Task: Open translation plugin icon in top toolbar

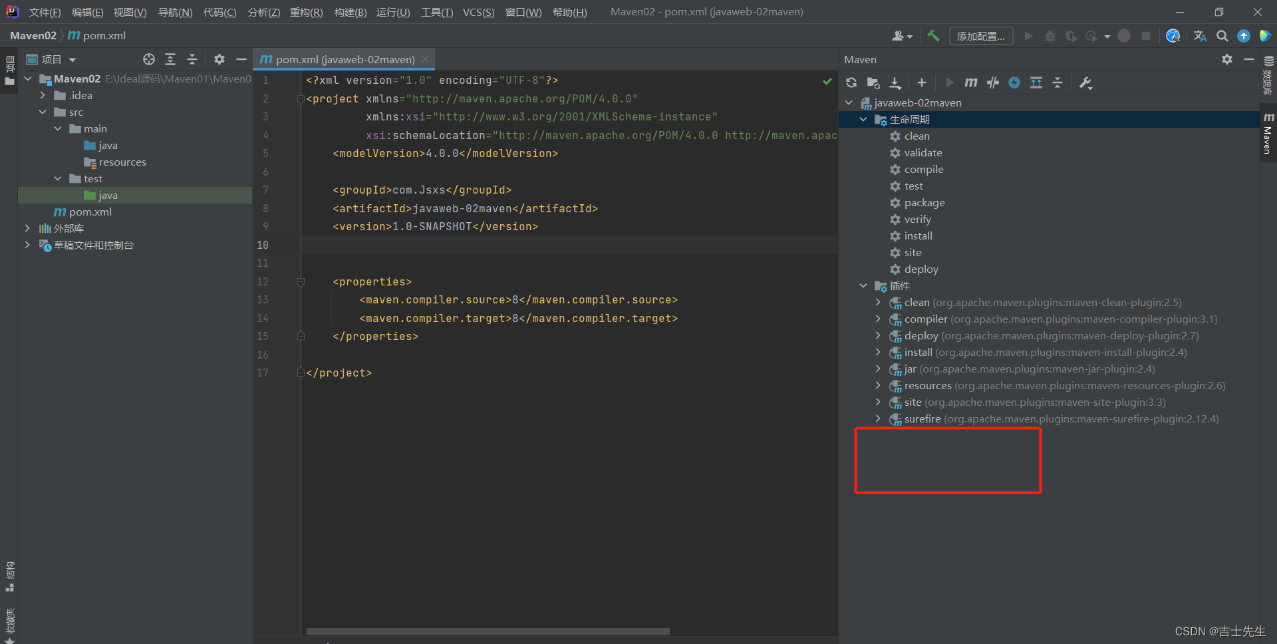Action: click(x=1200, y=36)
